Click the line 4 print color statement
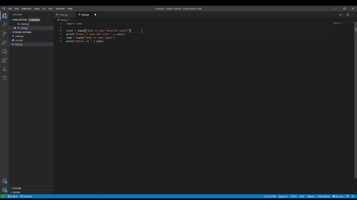Viewport: 357px width, 200px height. [x=95, y=34]
